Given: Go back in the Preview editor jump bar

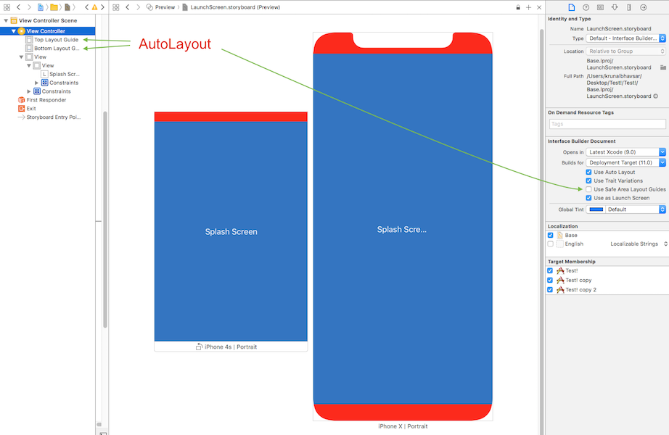Looking at the screenshot, I should (127, 7).
